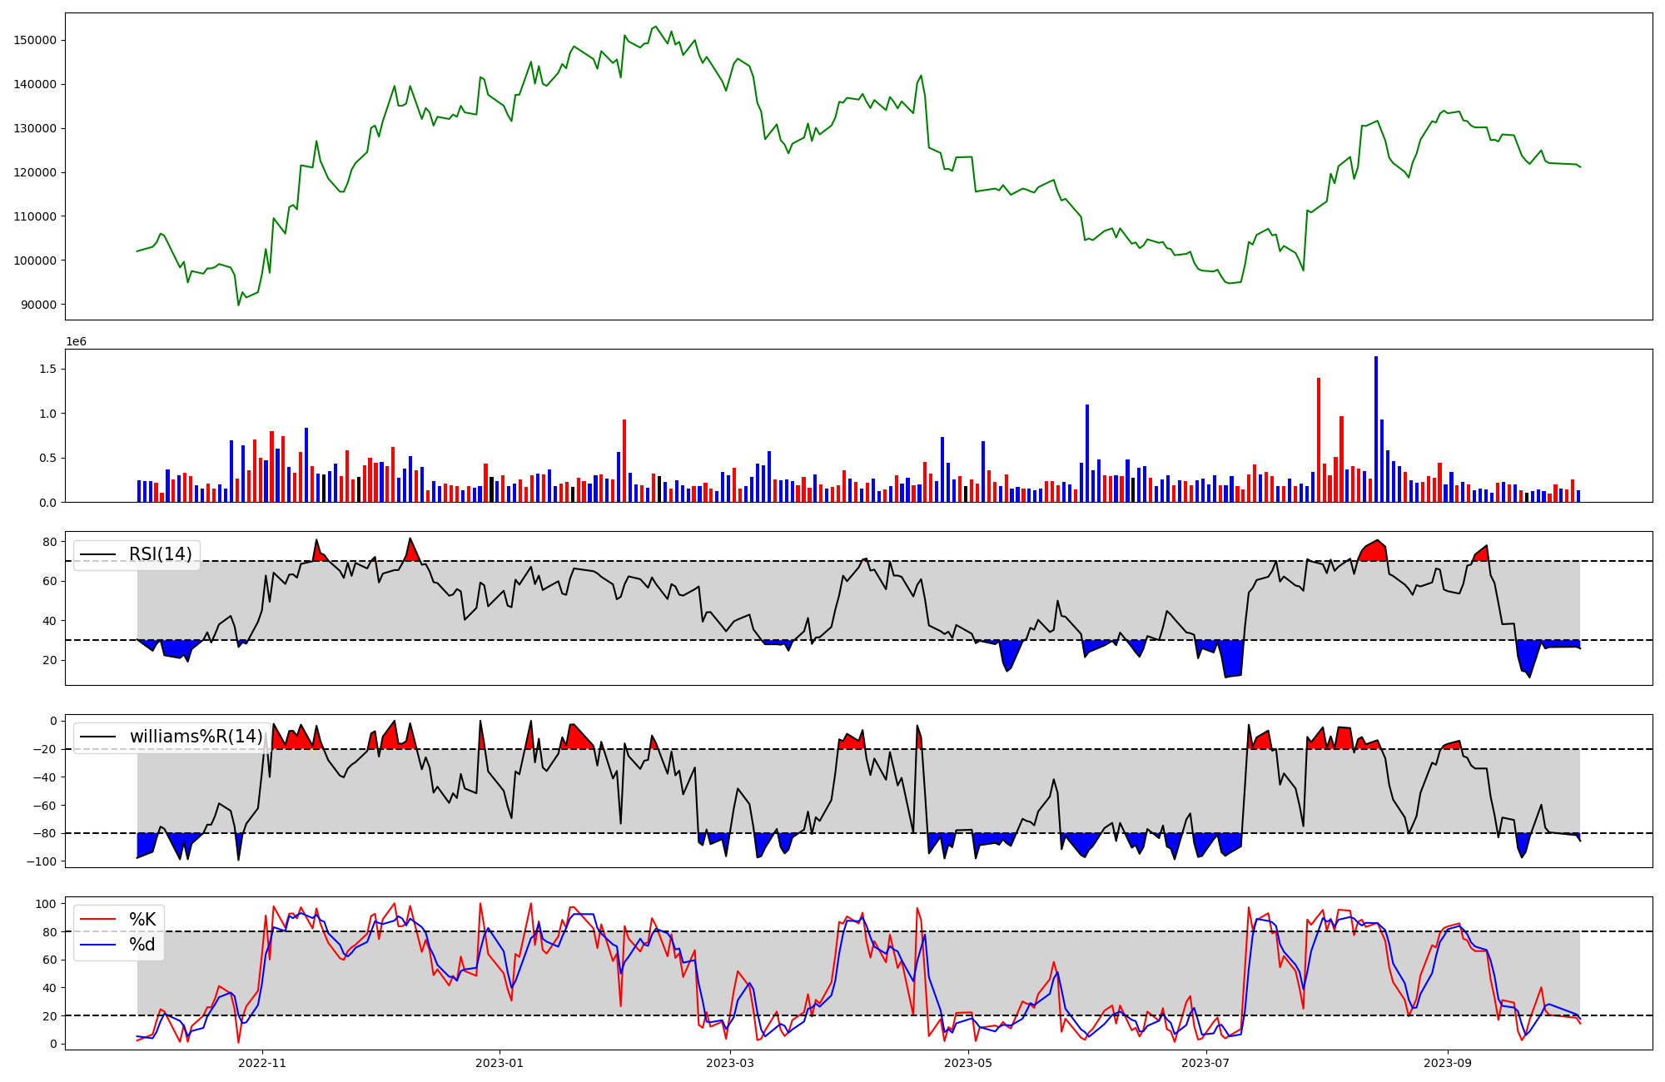Click the 1.5 volume axis tick label

tap(48, 369)
